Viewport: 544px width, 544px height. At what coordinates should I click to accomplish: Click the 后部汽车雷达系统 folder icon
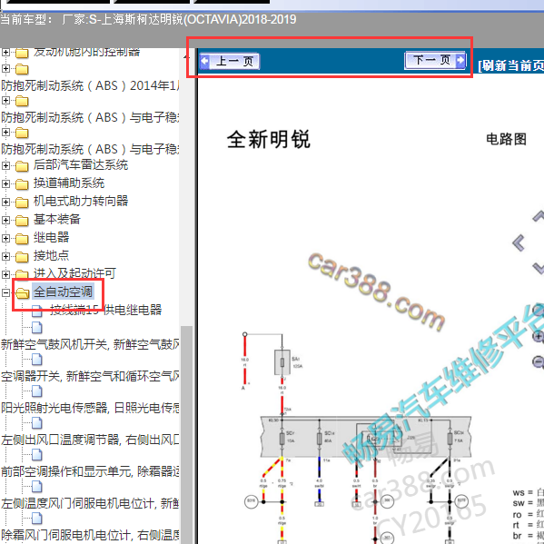(x=22, y=166)
